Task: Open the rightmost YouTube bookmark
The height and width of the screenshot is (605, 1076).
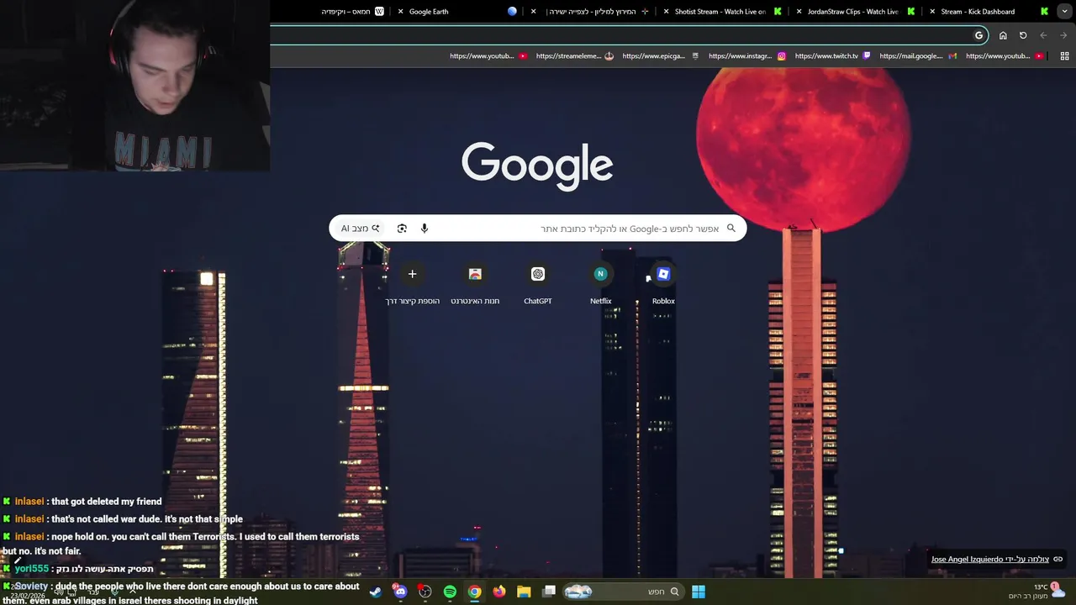Action: [x=1005, y=56]
